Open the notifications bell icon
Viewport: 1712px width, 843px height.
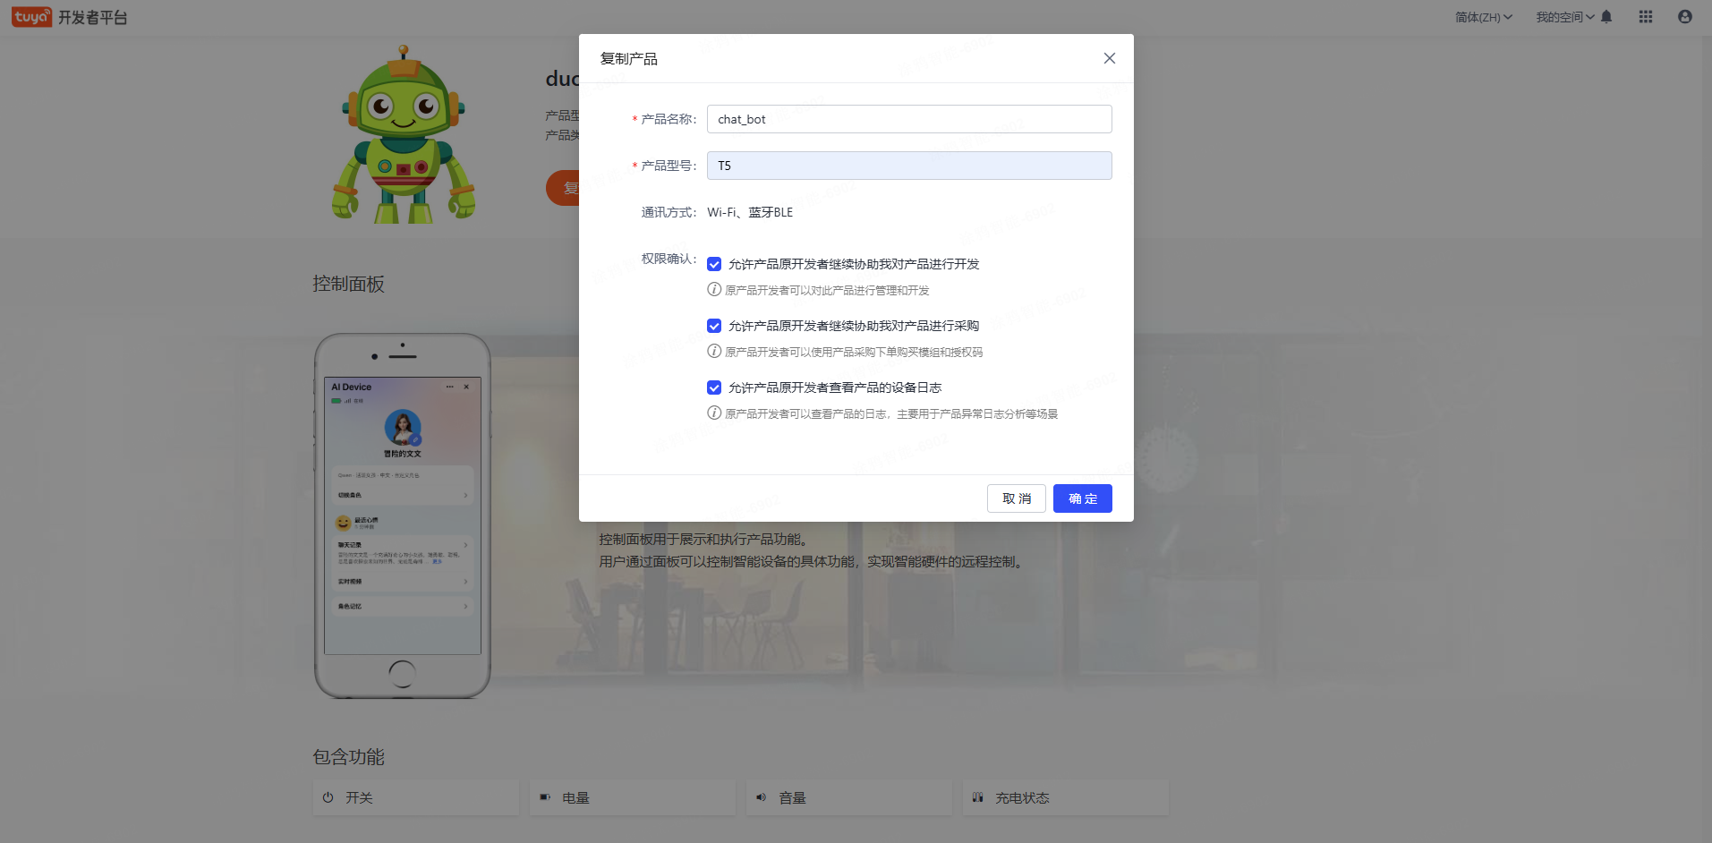pyautogui.click(x=1606, y=17)
